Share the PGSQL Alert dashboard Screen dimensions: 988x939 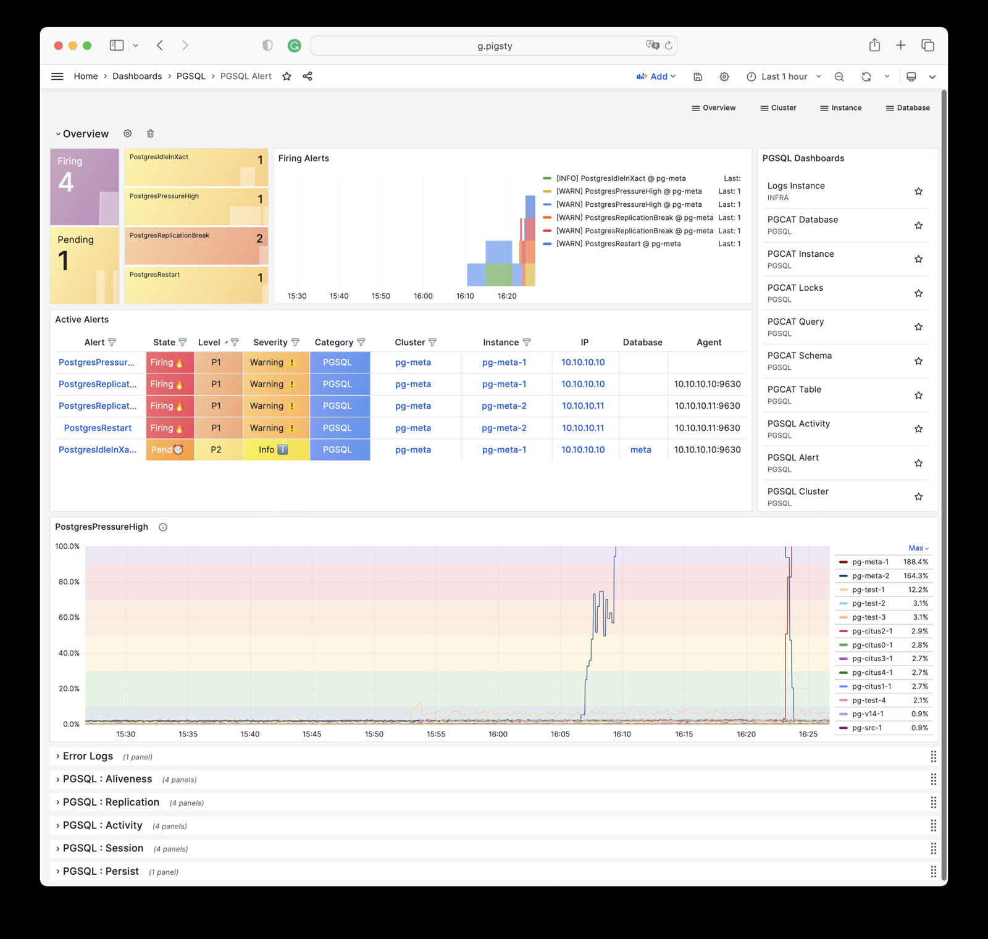coord(307,76)
